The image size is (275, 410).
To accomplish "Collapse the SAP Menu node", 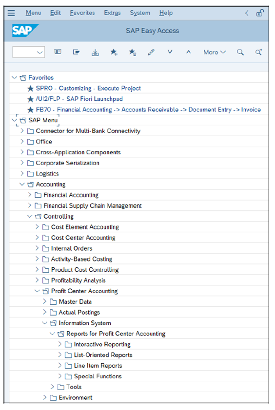I will 15,120.
